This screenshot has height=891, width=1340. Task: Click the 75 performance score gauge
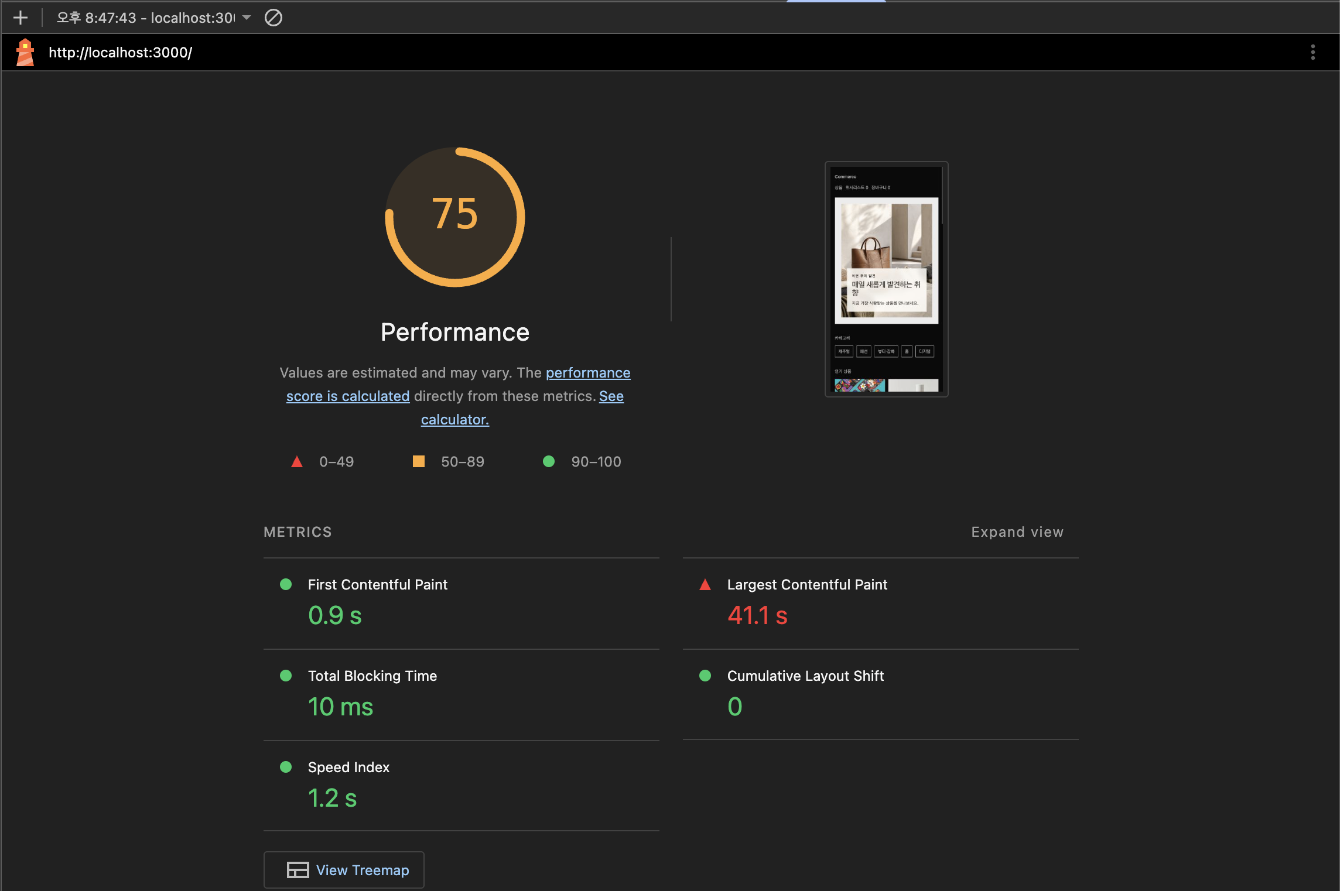455,217
